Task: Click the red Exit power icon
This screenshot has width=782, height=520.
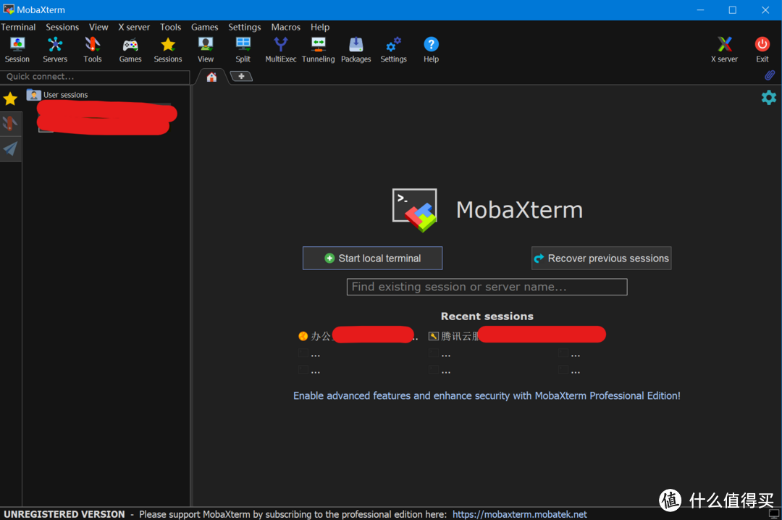Action: point(762,50)
